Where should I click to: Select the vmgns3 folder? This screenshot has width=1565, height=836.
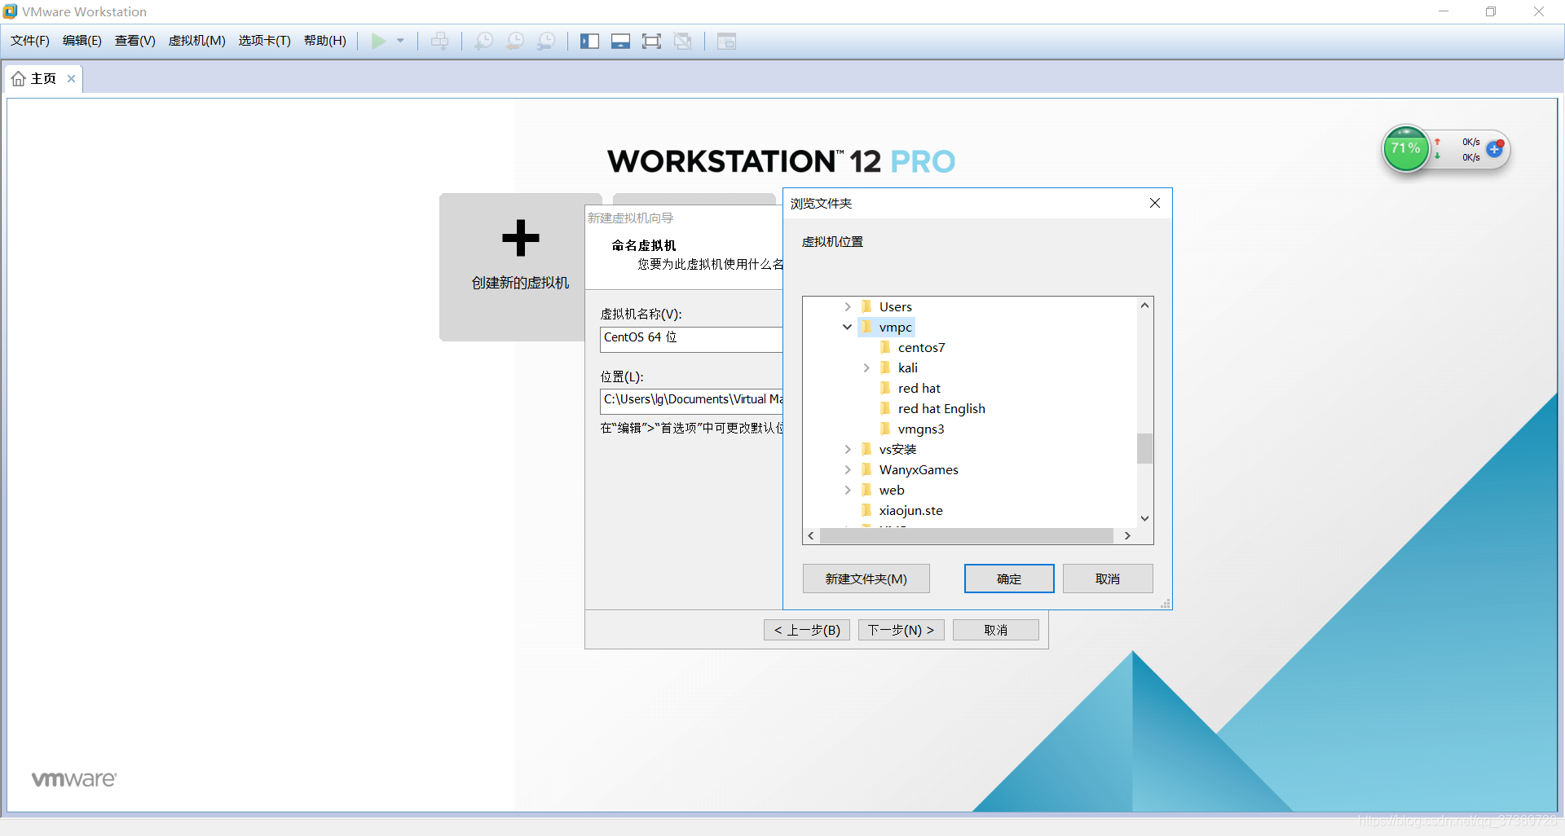(x=921, y=429)
